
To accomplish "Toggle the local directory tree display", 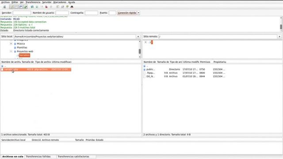I will click(x=16, y=7).
